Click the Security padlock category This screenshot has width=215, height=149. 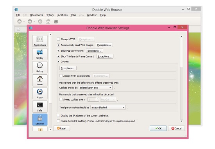(40, 120)
